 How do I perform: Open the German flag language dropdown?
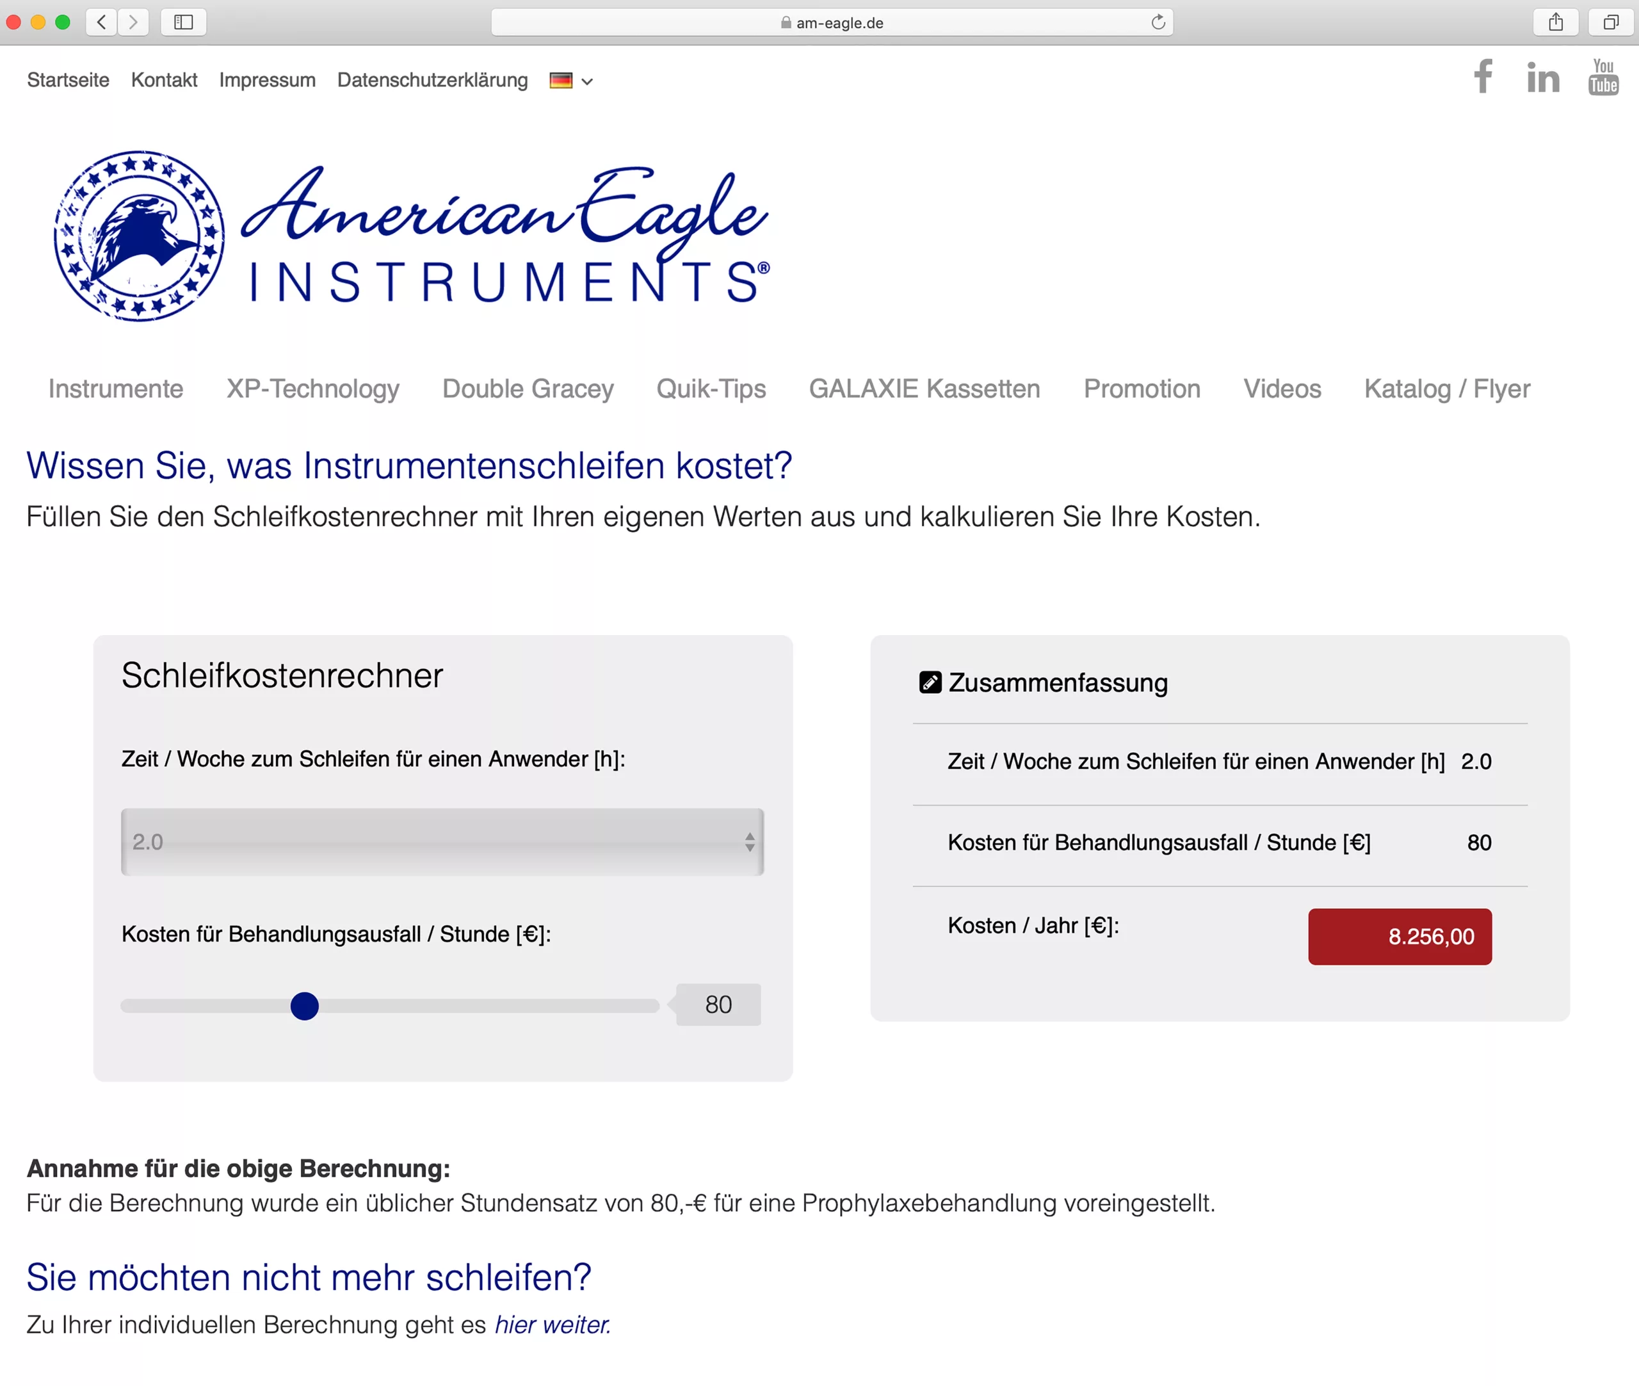tap(571, 80)
